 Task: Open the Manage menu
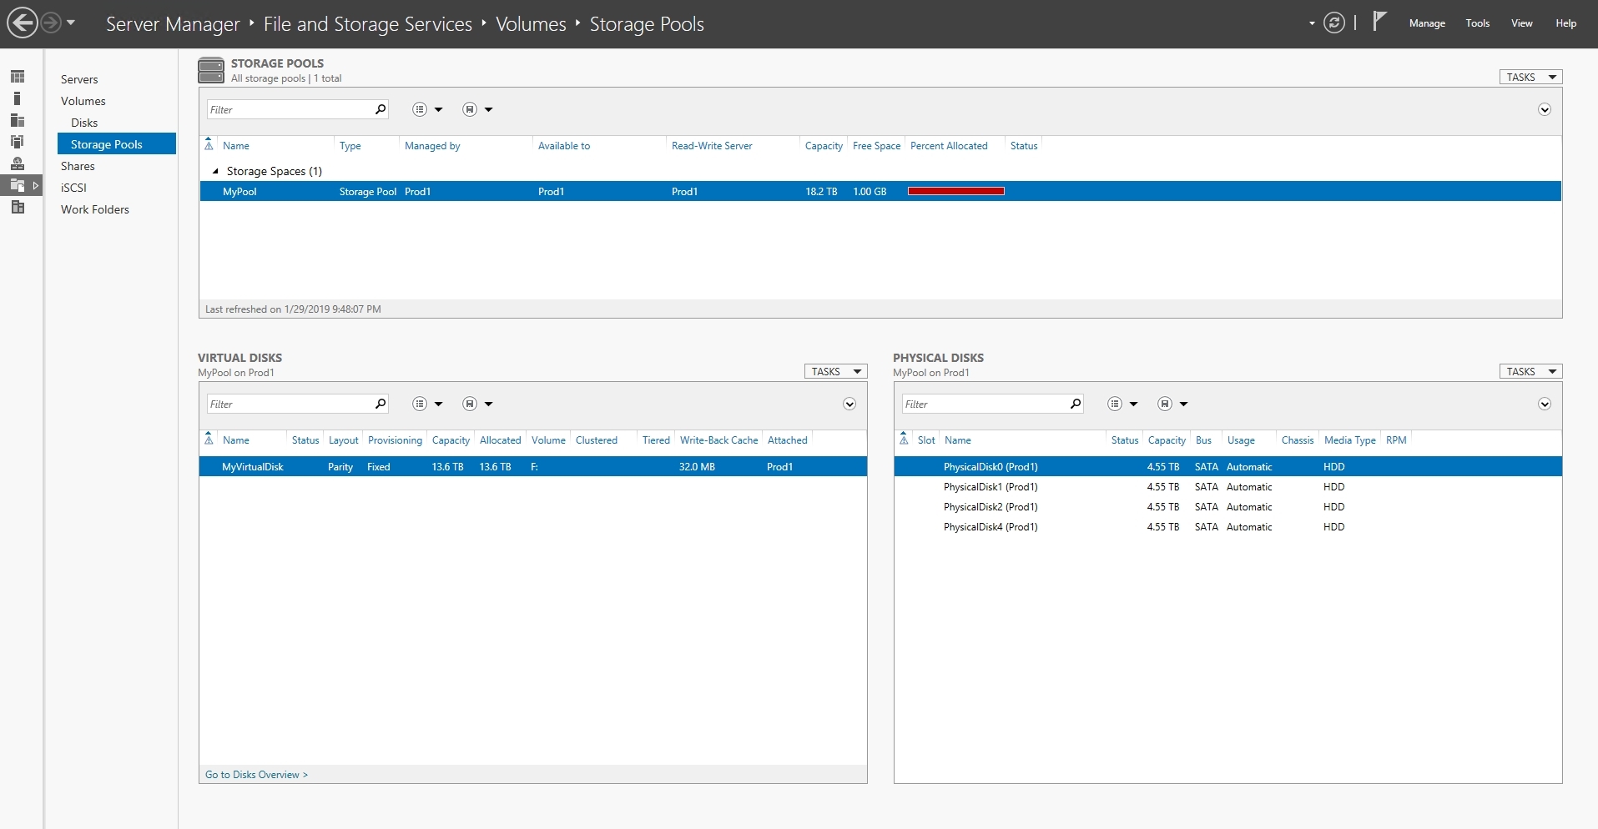point(1426,23)
